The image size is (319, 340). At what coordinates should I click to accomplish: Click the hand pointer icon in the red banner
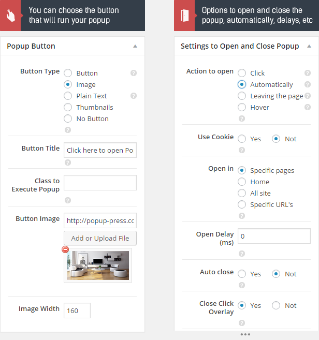pos(10,16)
